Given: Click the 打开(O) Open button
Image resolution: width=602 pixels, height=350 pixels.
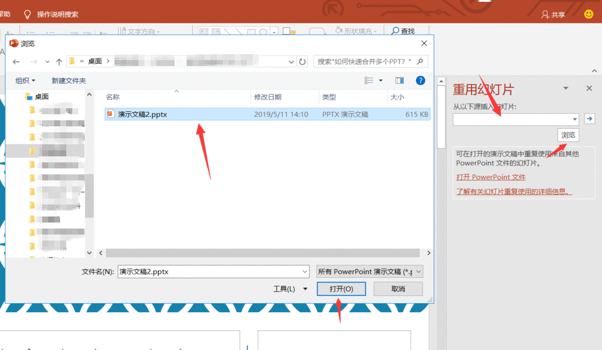Looking at the screenshot, I should click(x=341, y=289).
